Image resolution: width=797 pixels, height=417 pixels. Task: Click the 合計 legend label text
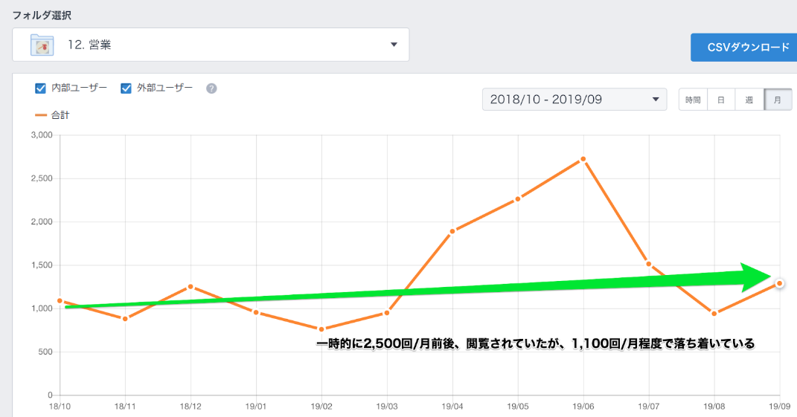pos(60,115)
